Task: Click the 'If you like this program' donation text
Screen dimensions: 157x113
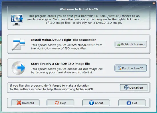Action: tap(51, 87)
